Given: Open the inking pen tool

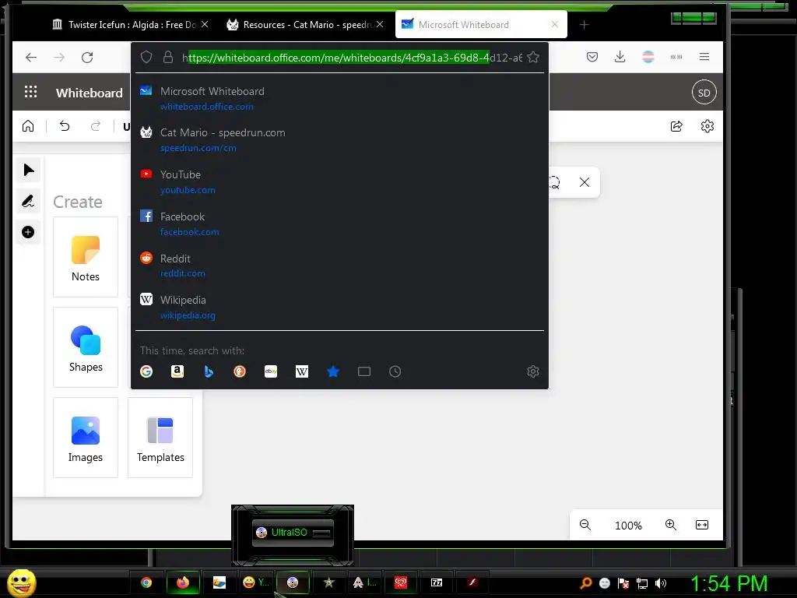Looking at the screenshot, I should (x=29, y=202).
